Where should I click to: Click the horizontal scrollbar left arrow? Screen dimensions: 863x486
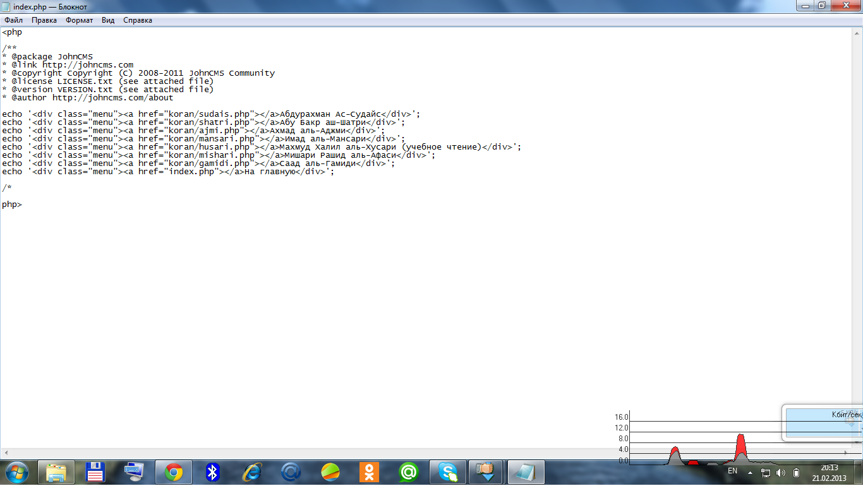point(6,453)
